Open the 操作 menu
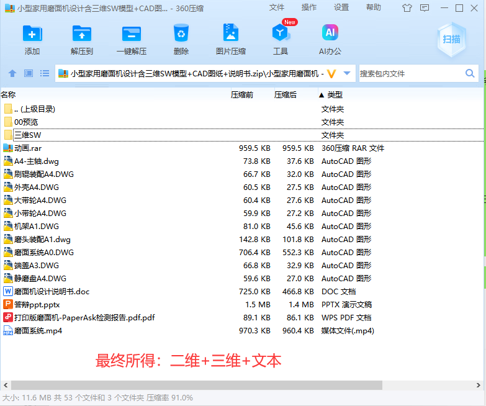This screenshot has height=406, width=486. [309, 7]
